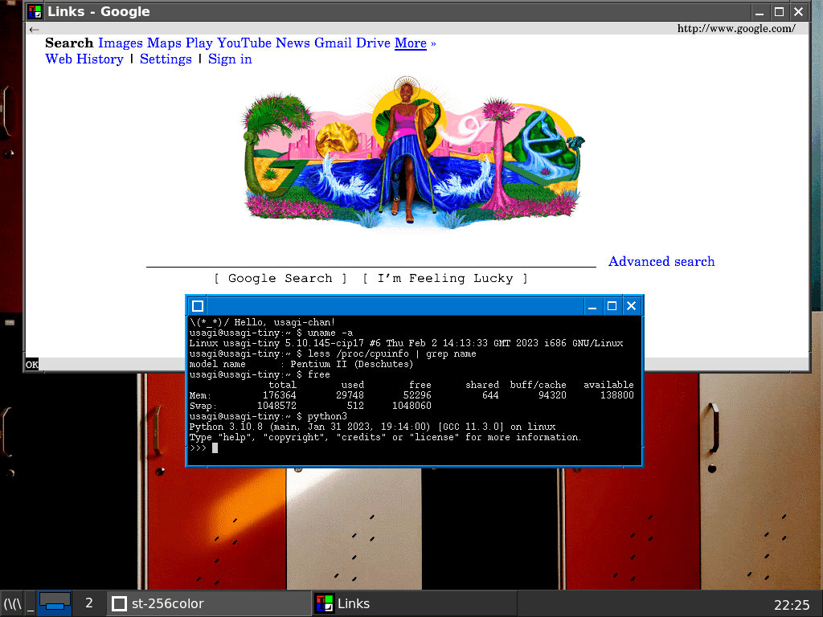Switch to workspace 1 in the pager
This screenshot has width=823, height=617.
coord(55,603)
